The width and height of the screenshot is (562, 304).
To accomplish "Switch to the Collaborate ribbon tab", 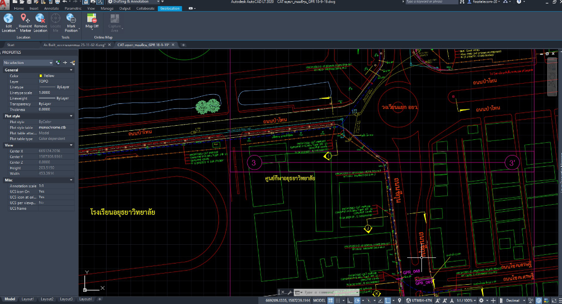I will point(145,8).
